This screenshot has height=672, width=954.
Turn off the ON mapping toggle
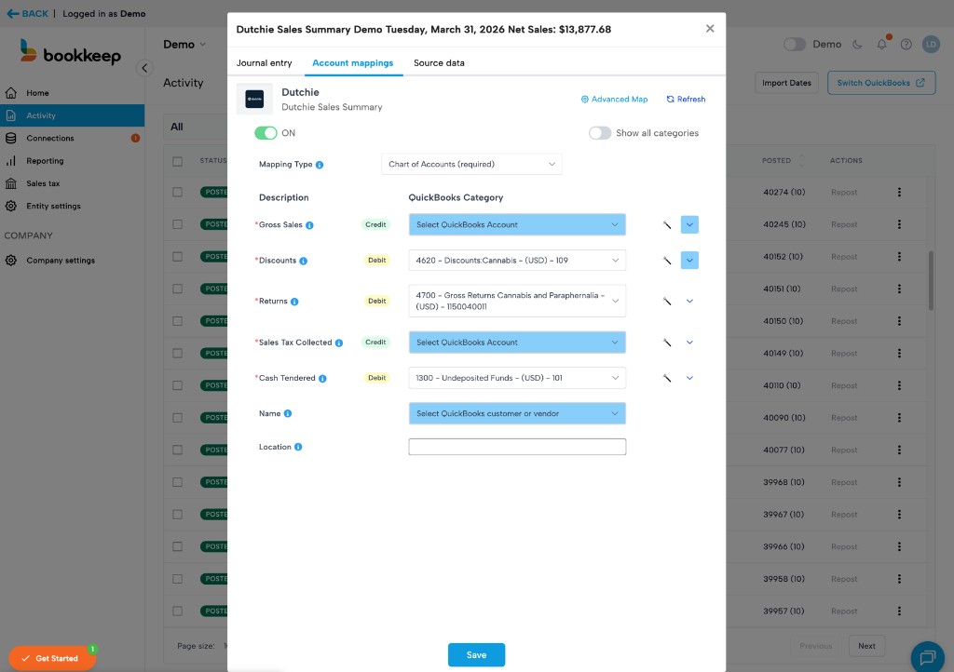click(266, 133)
